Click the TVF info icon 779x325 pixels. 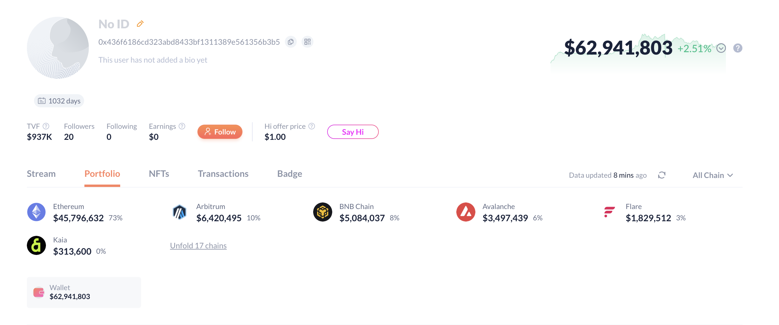point(46,126)
